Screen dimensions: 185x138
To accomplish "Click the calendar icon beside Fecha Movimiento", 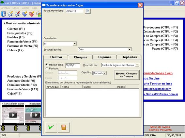I will [x=88, y=11].
